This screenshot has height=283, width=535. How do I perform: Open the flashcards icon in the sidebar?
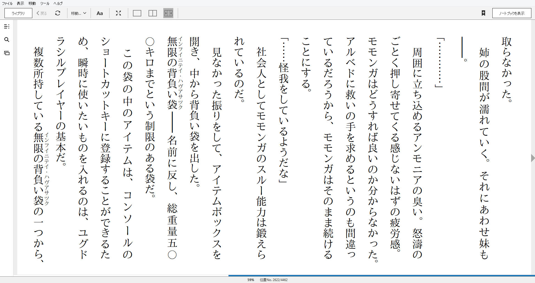tap(7, 53)
